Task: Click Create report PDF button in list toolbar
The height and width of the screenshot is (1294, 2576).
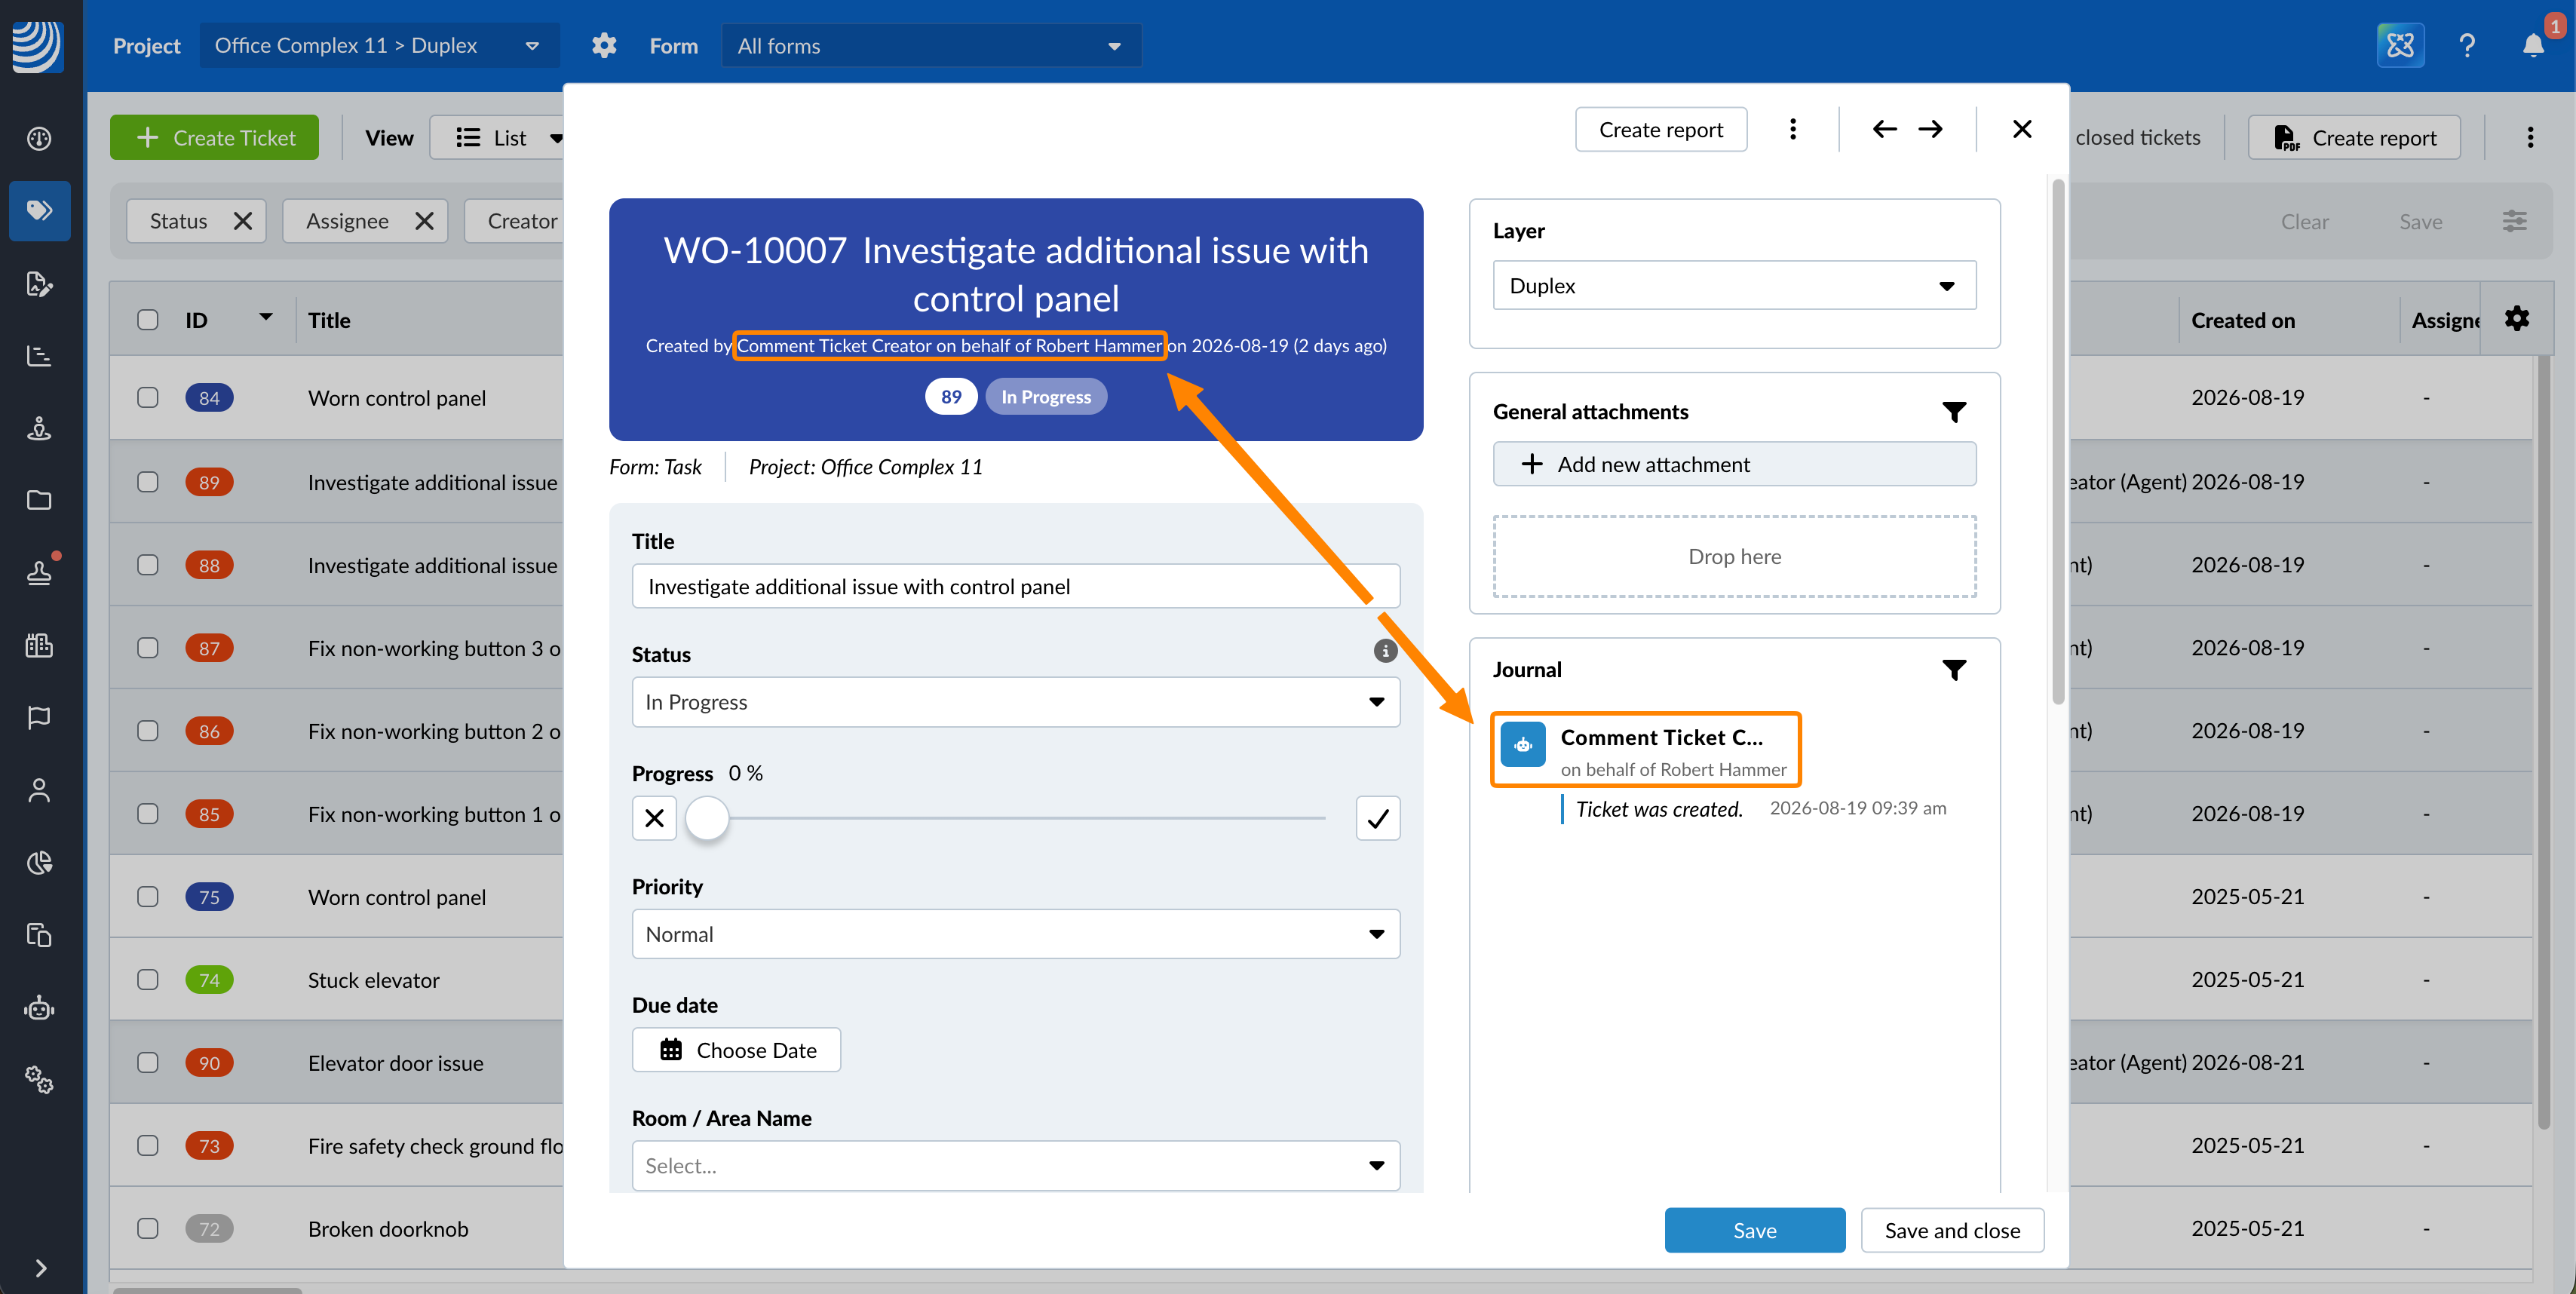Action: pyautogui.click(x=2354, y=137)
